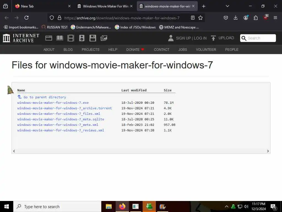Open the Web (Wayback) media icon
The height and width of the screenshot is (212, 282).
(x=49, y=38)
